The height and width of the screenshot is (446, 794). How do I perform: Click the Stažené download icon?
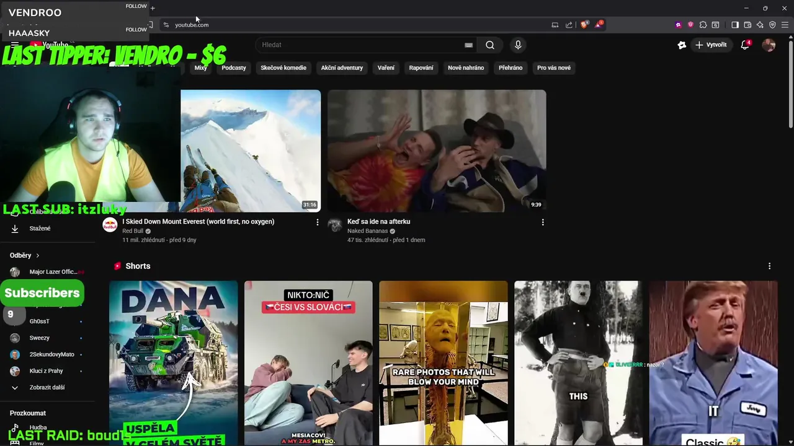pyautogui.click(x=15, y=229)
